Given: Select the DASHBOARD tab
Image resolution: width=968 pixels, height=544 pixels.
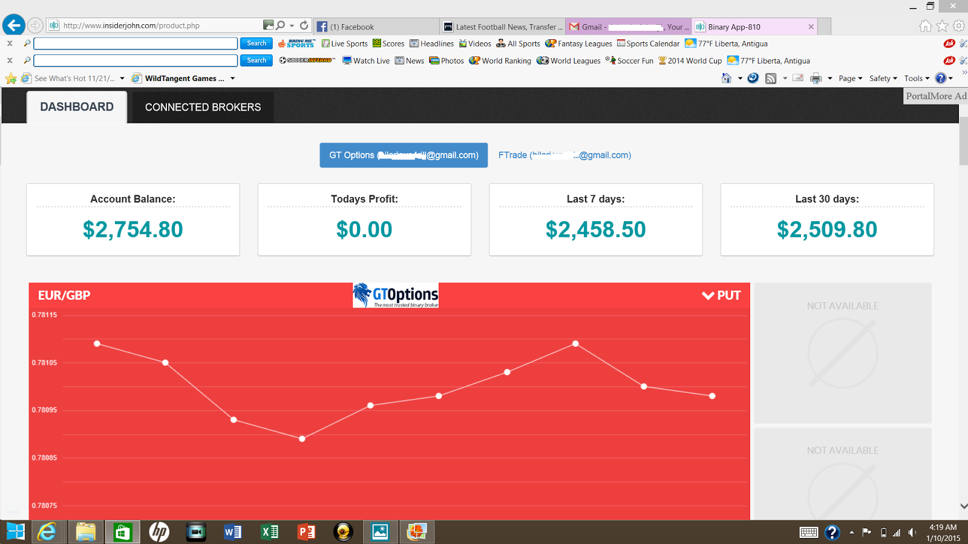Looking at the screenshot, I should 77,107.
